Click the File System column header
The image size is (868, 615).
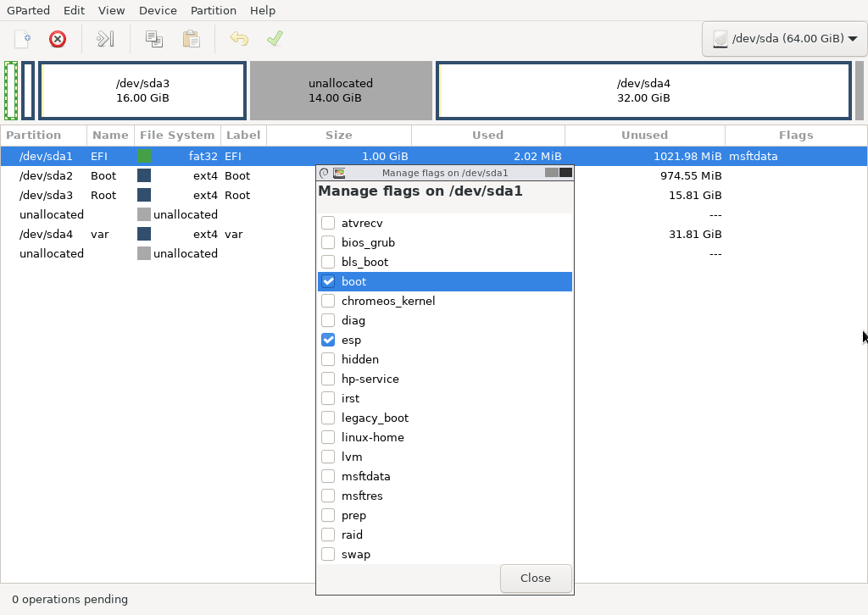pos(177,135)
